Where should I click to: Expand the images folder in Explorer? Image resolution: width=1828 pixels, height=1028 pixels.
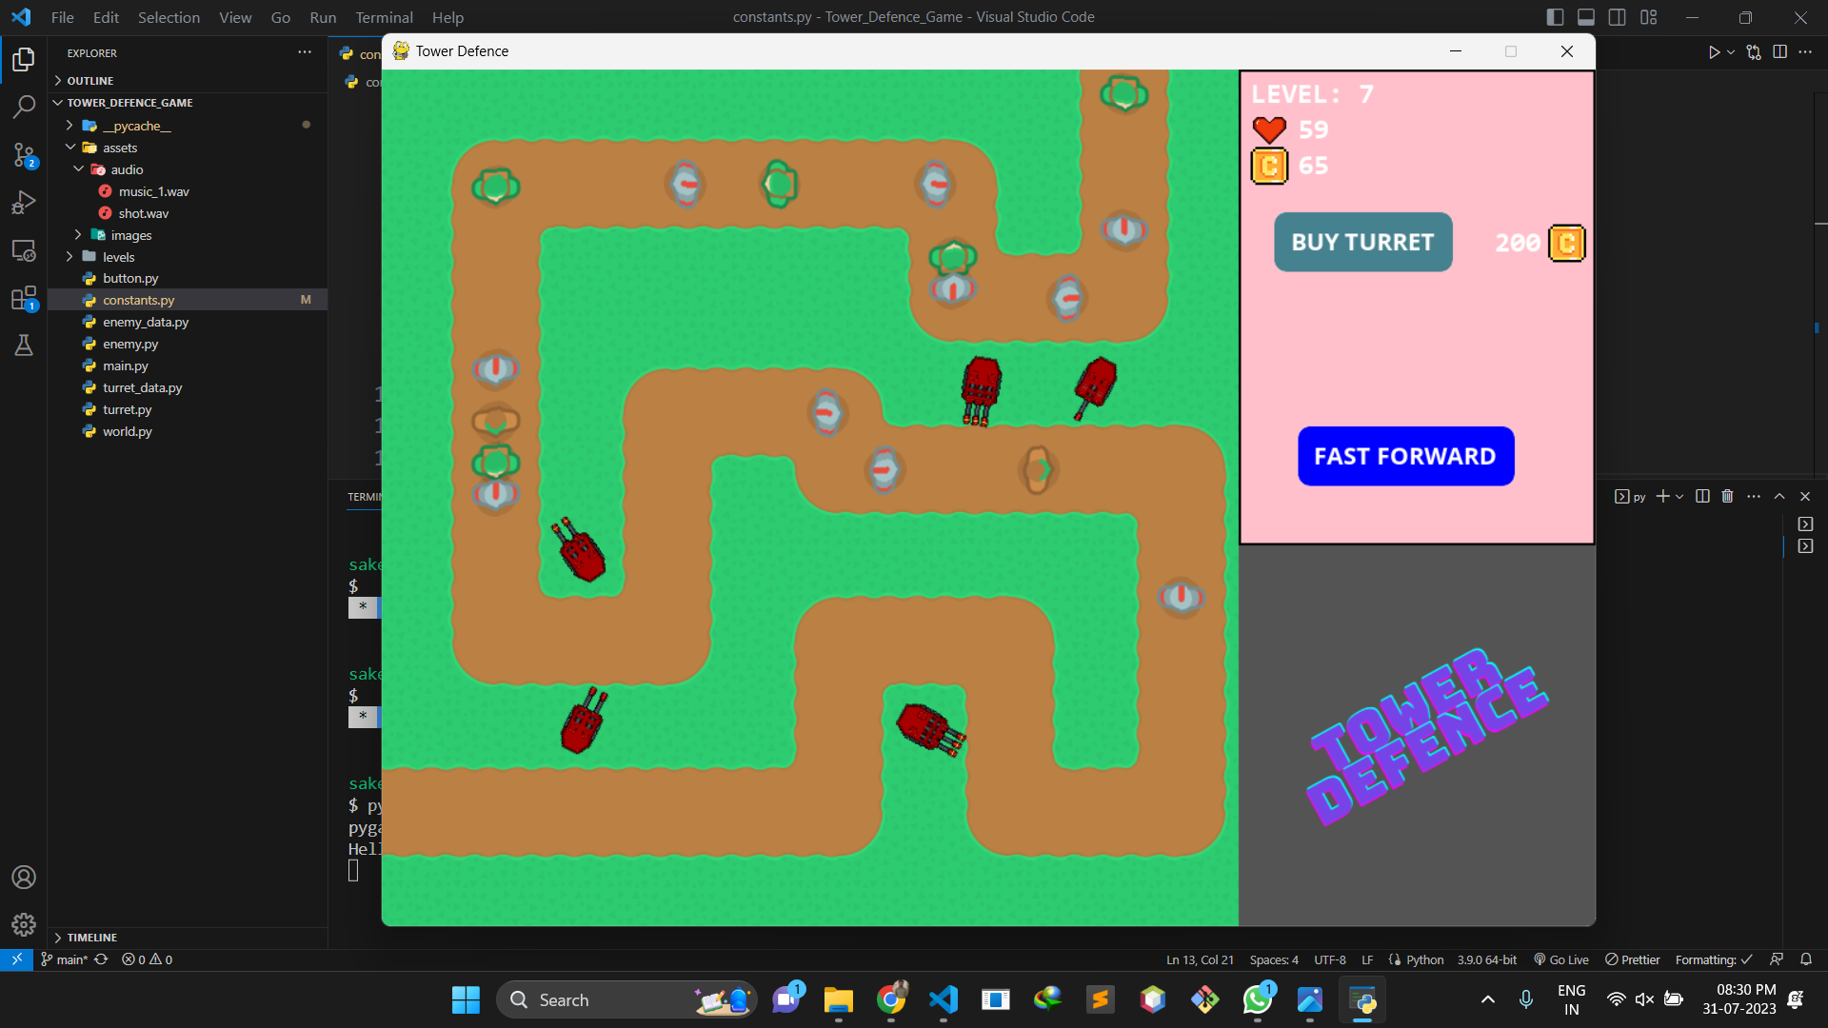[77, 234]
